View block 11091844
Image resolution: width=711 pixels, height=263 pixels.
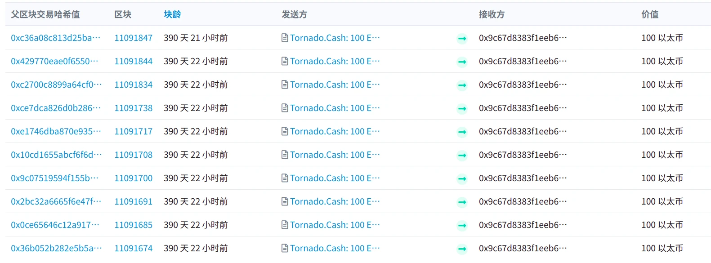click(134, 61)
